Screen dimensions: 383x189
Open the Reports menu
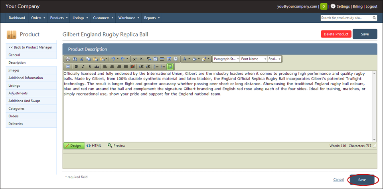tap(152, 18)
